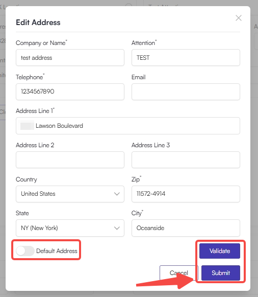The width and height of the screenshot is (258, 297).
Task: Click into the Attention field
Action: 186,58
